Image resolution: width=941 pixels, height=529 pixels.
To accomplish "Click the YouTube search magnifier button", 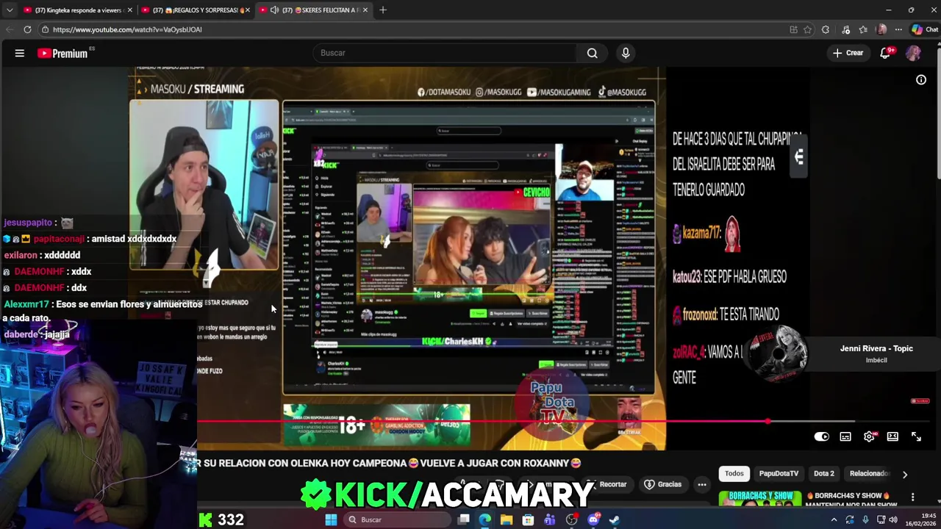I will coord(592,53).
